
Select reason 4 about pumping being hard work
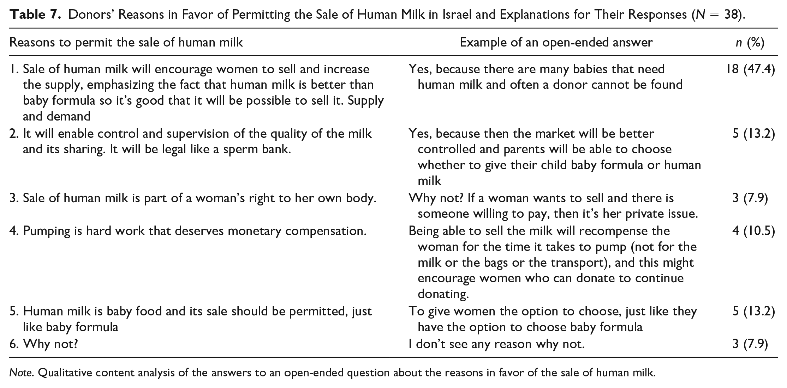(188, 231)
